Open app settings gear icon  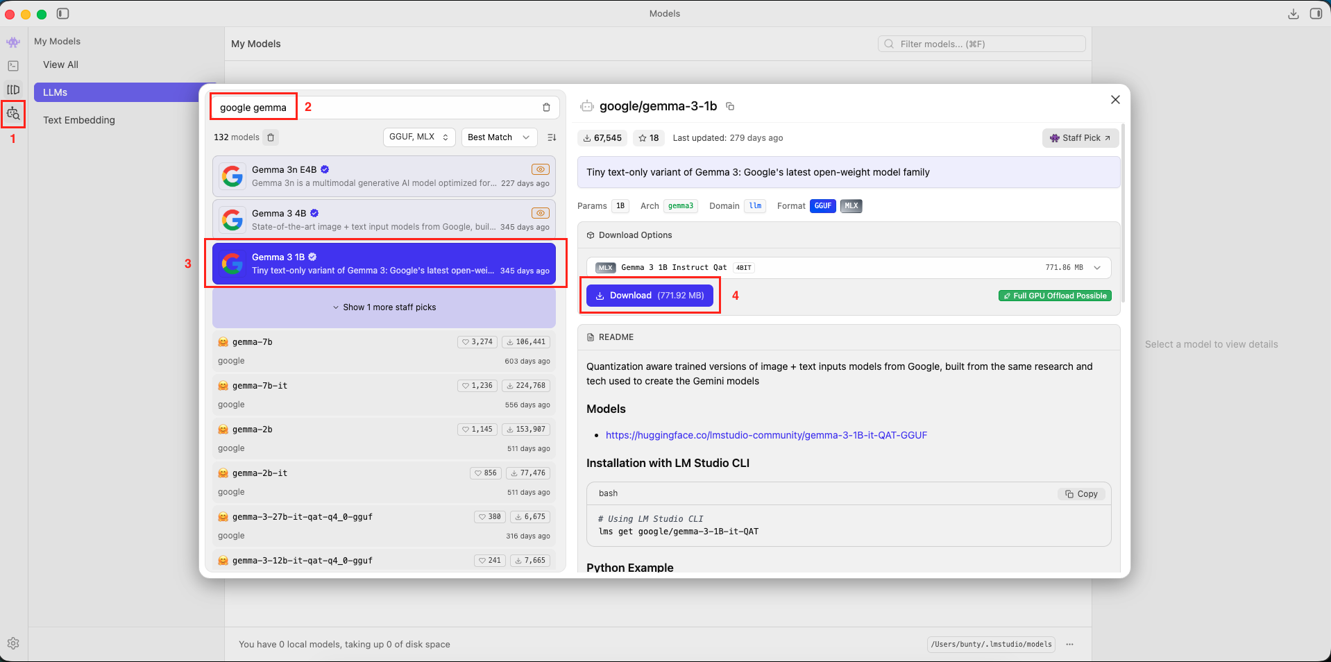pos(13,643)
